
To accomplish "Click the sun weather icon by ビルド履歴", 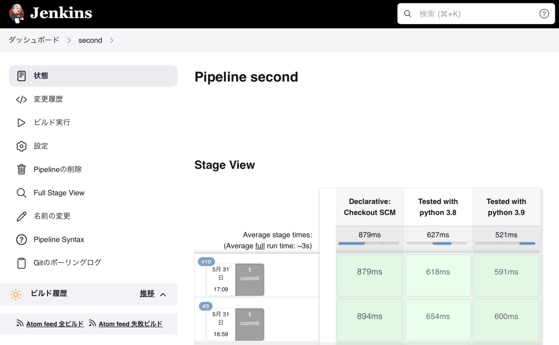I will [16, 294].
